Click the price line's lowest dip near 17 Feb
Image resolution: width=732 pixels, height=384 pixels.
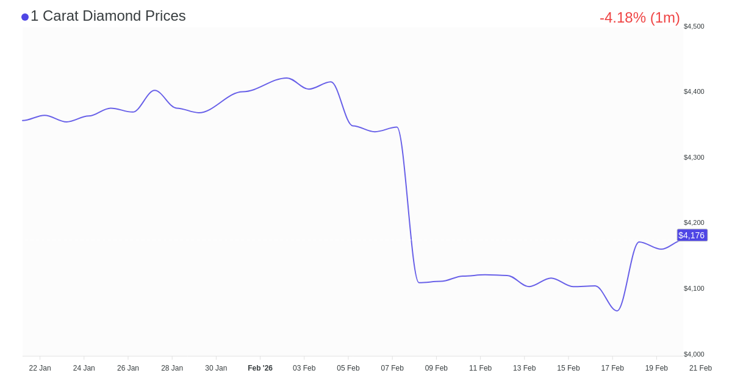point(617,311)
